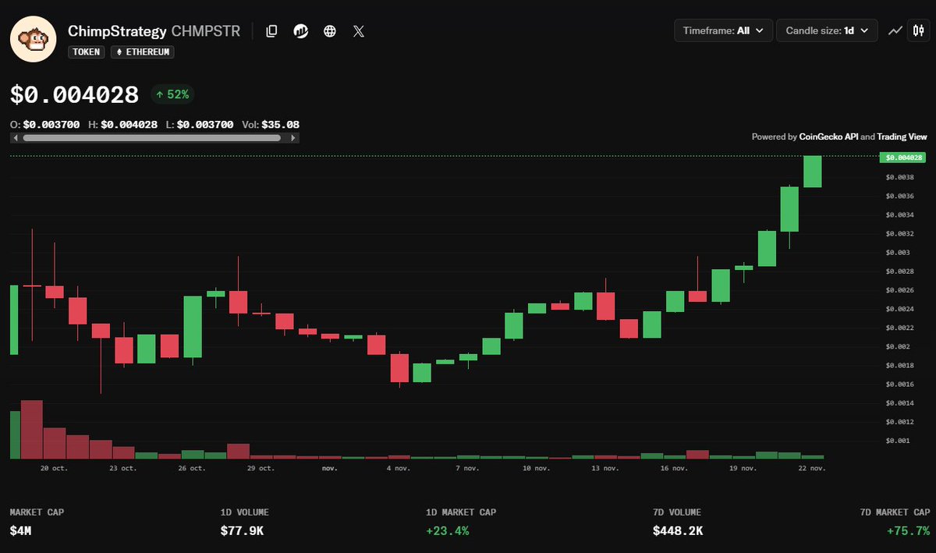Click the CHMPSTR ticker symbol
This screenshot has width=936, height=553.
(206, 31)
